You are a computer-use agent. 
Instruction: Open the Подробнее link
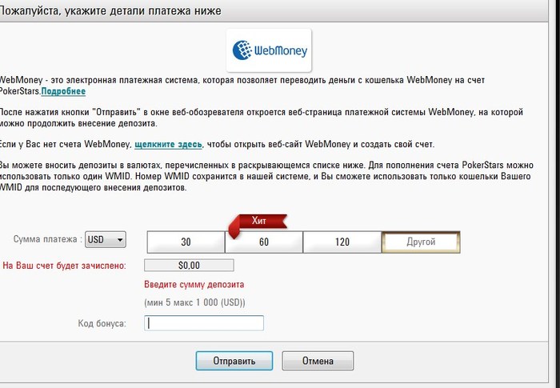(63, 91)
